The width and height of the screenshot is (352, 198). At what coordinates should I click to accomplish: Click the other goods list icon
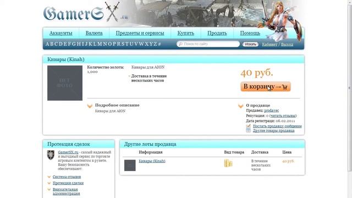248,130
